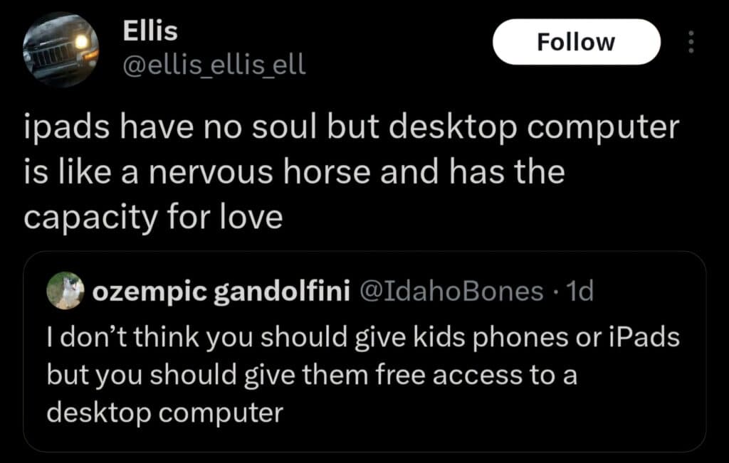Click the "1d" timestamp on quoted tweet
The width and height of the screenshot is (729, 463).
578,292
